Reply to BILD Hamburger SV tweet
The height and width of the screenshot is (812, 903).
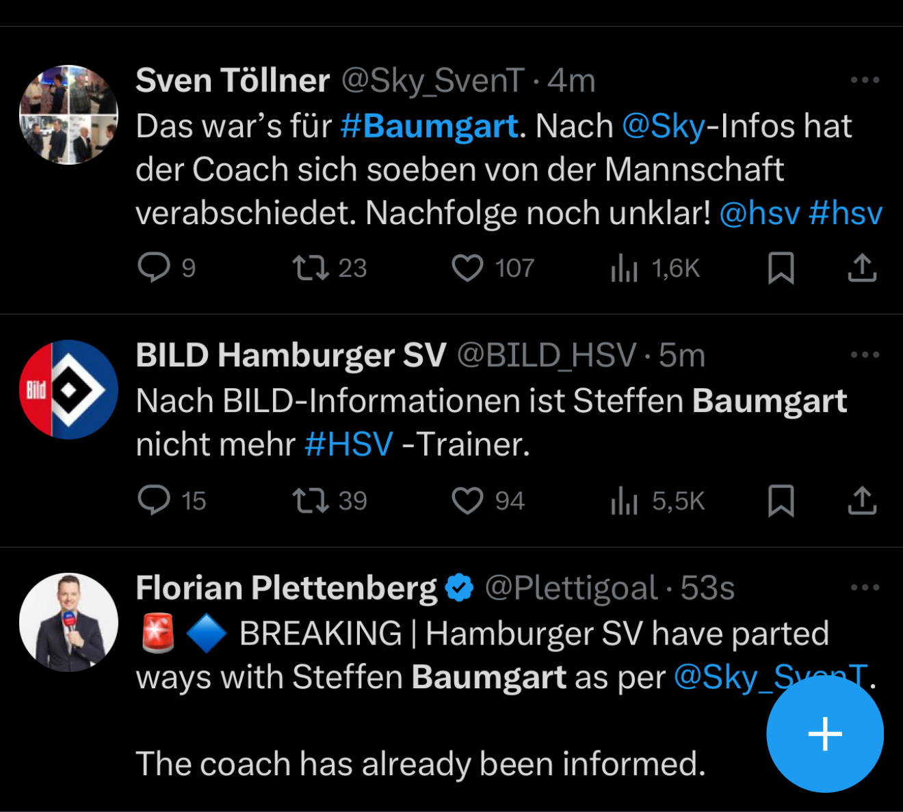(x=154, y=500)
